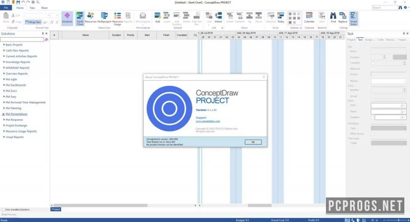Switch to the Home ribbon tab
The image size is (410, 222).
click(20, 8)
